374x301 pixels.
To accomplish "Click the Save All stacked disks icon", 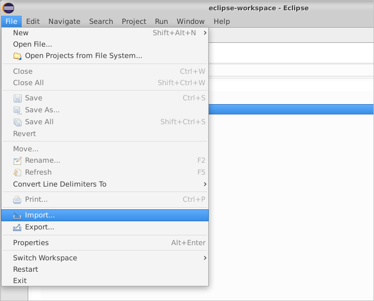I will click(17, 122).
